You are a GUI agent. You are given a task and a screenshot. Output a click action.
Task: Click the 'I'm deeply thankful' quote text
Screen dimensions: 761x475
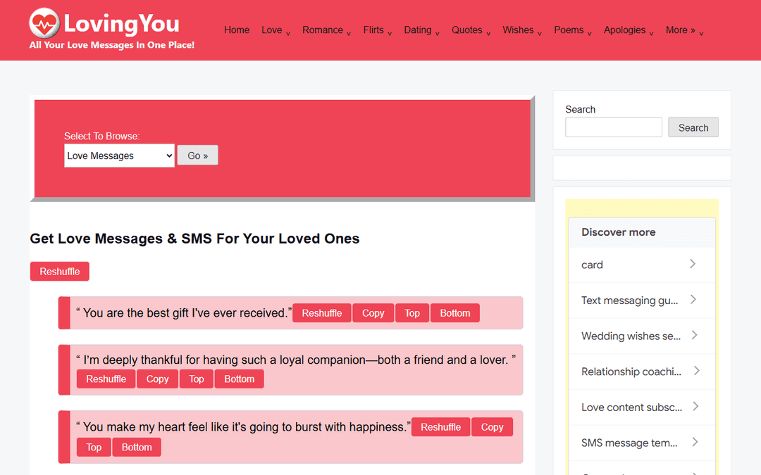(295, 360)
